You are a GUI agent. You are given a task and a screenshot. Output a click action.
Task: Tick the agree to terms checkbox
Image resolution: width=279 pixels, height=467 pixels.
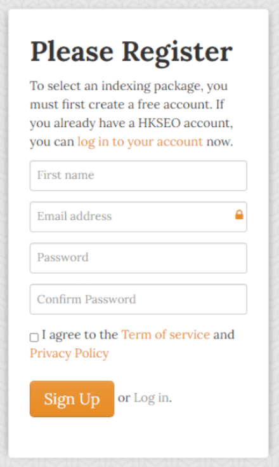(x=34, y=337)
